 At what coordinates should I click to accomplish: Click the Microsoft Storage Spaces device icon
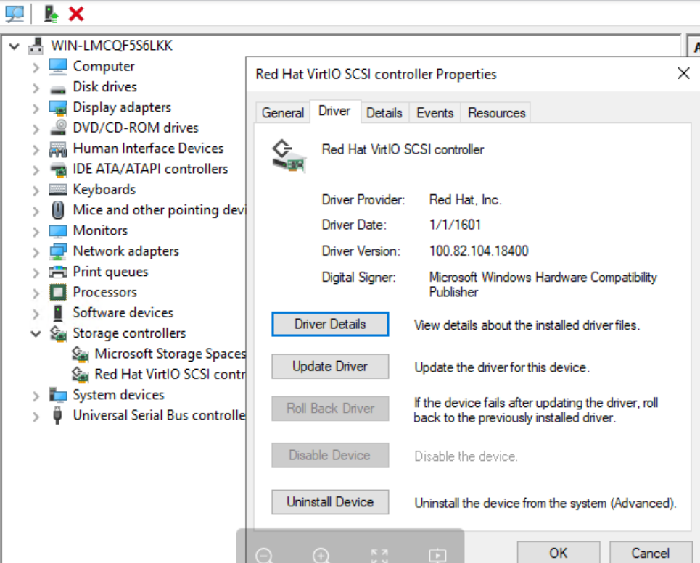80,354
